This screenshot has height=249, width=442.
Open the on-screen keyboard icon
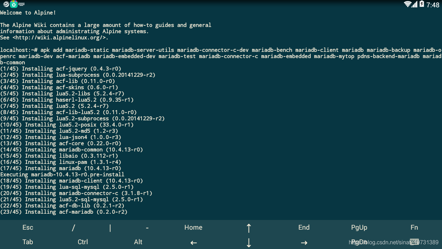414,242
